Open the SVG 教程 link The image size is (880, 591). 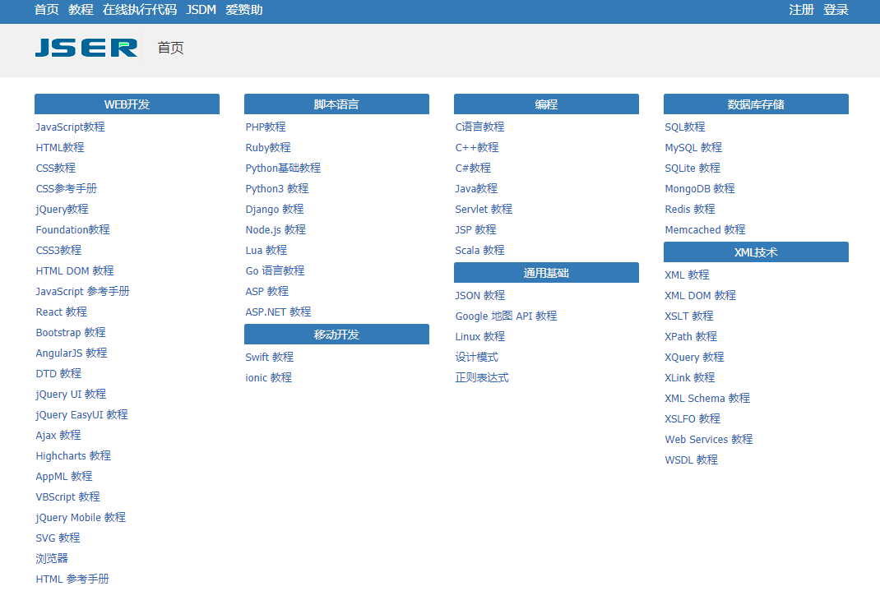click(x=58, y=538)
